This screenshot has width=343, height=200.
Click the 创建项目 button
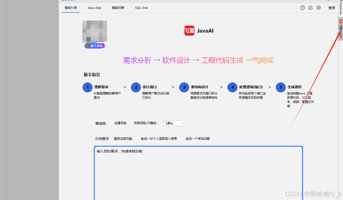[x=120, y=123]
